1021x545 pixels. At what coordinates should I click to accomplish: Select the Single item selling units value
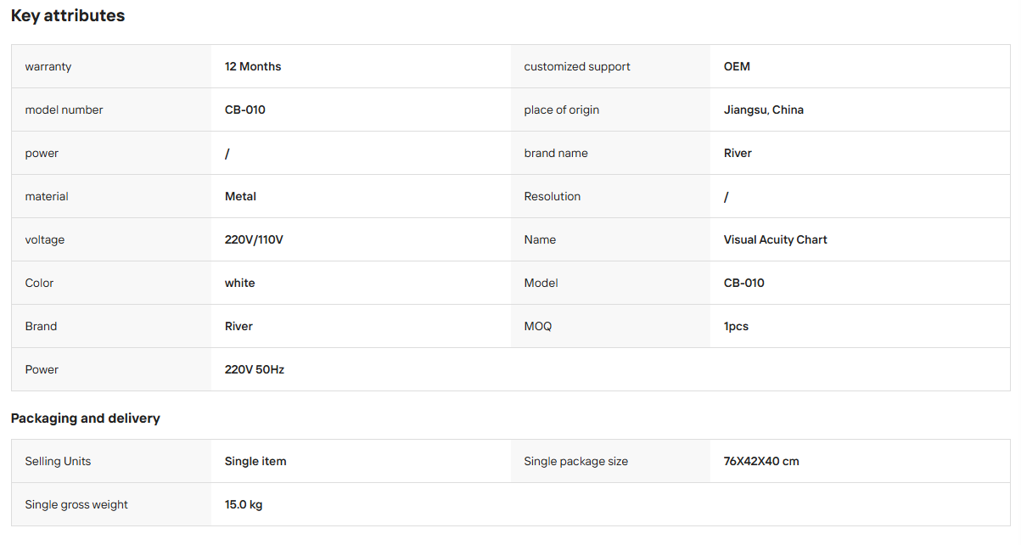(255, 461)
